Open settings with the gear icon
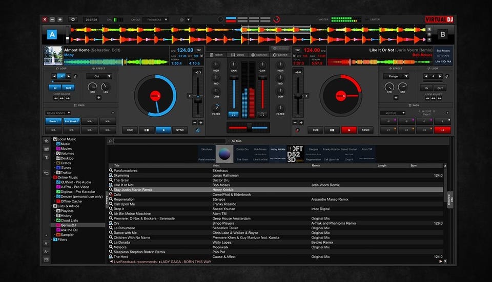The width and height of the screenshot is (492, 282). point(73,19)
